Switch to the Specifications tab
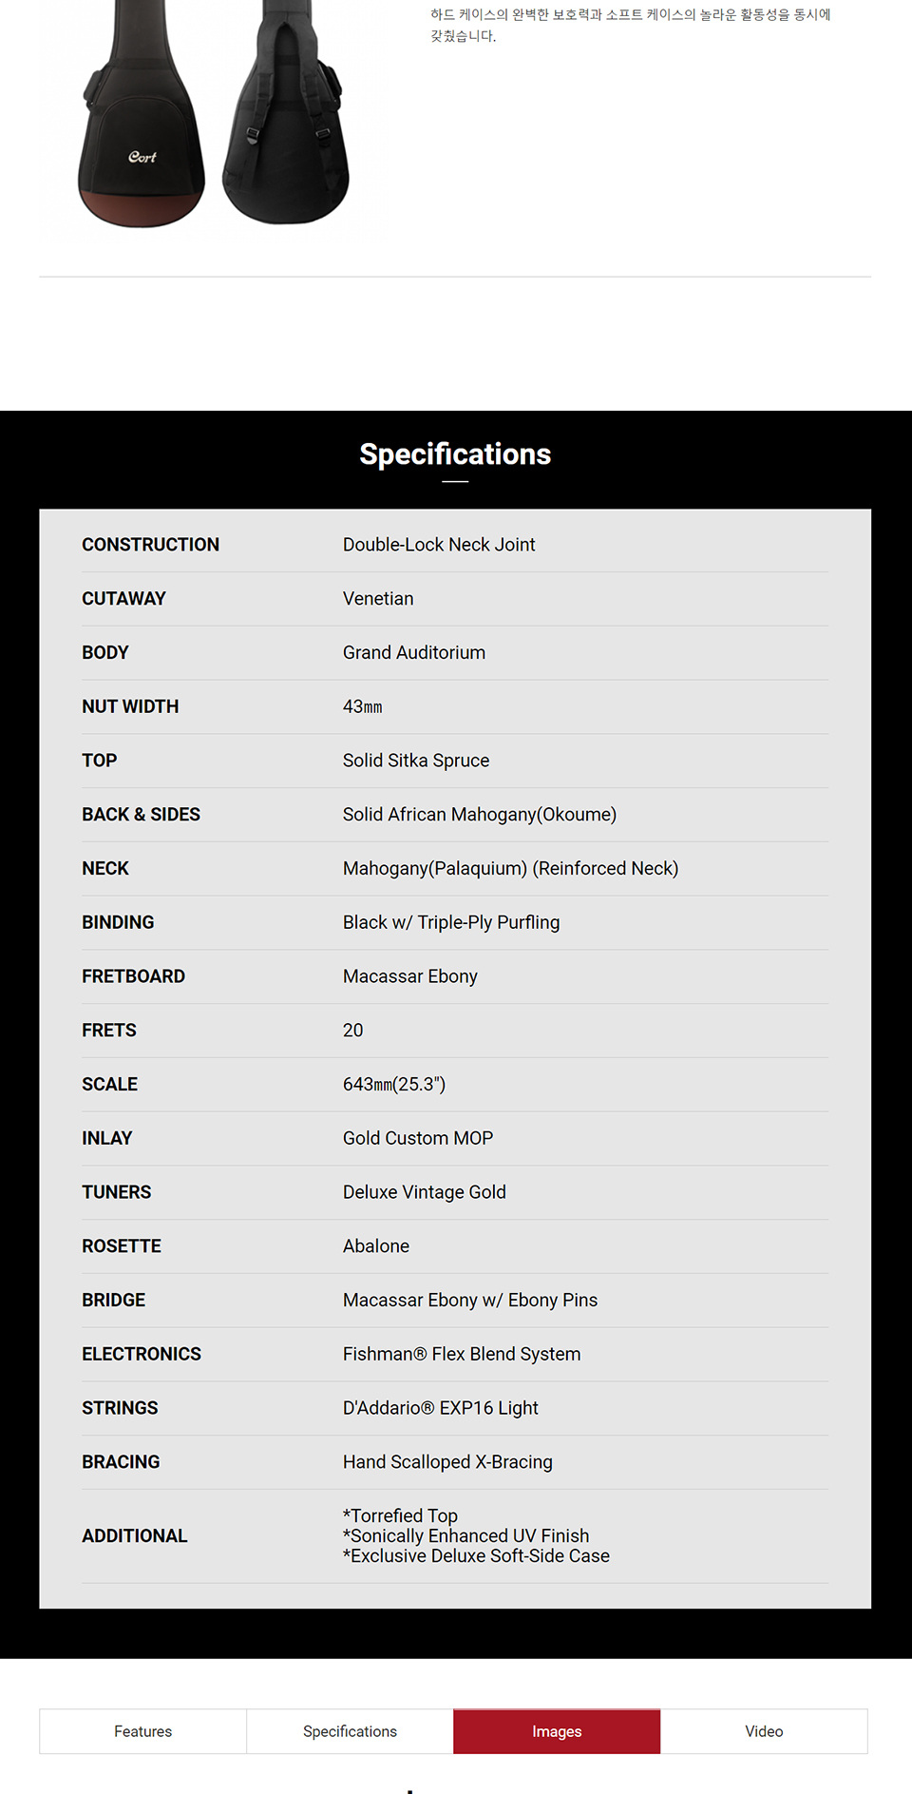Image resolution: width=912 pixels, height=1794 pixels. point(350,1731)
